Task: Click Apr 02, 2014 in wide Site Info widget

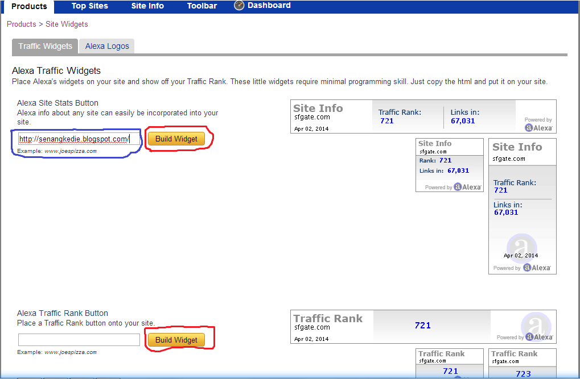Action: (x=311, y=128)
